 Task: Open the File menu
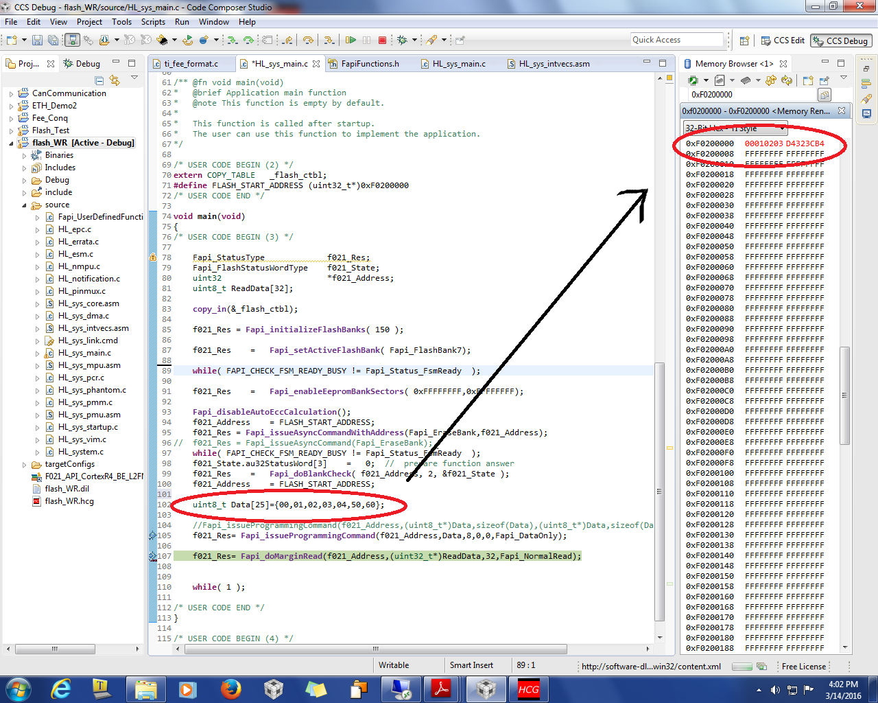[11, 22]
